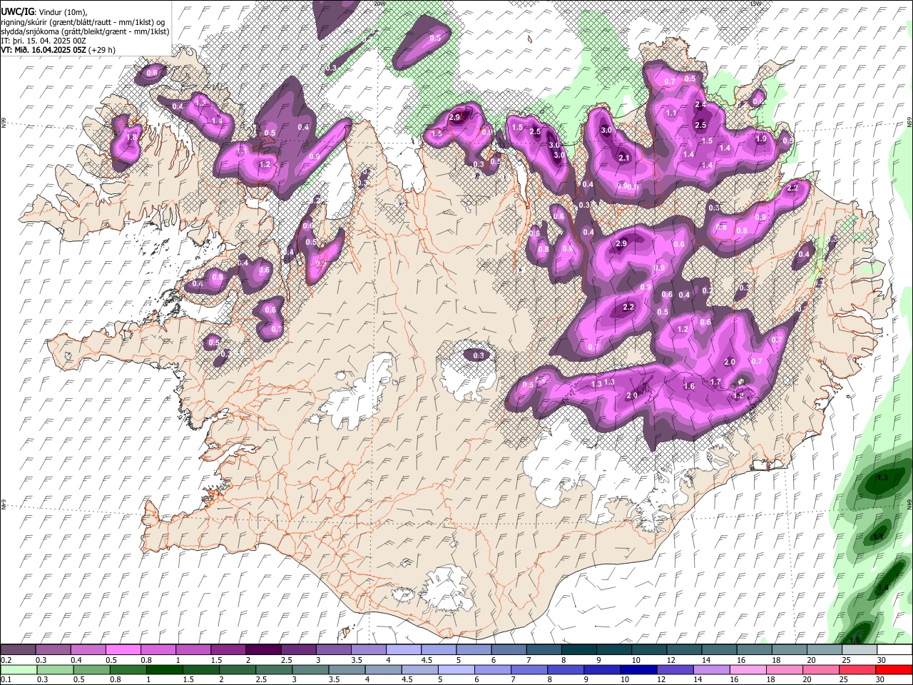Screen dimensions: 913x685
Task: Click the 'IT: þri. 15. 04. 2025 00Z' line
Action: [44, 41]
